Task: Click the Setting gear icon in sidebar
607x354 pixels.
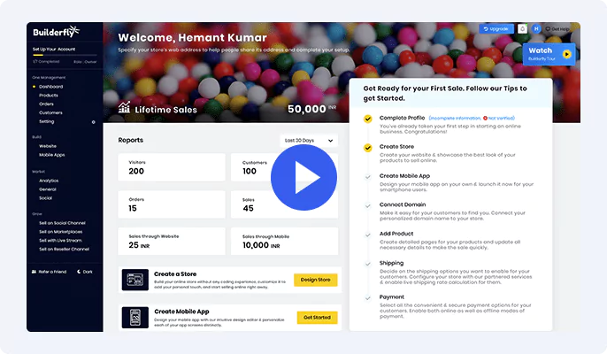Action: pyautogui.click(x=94, y=122)
